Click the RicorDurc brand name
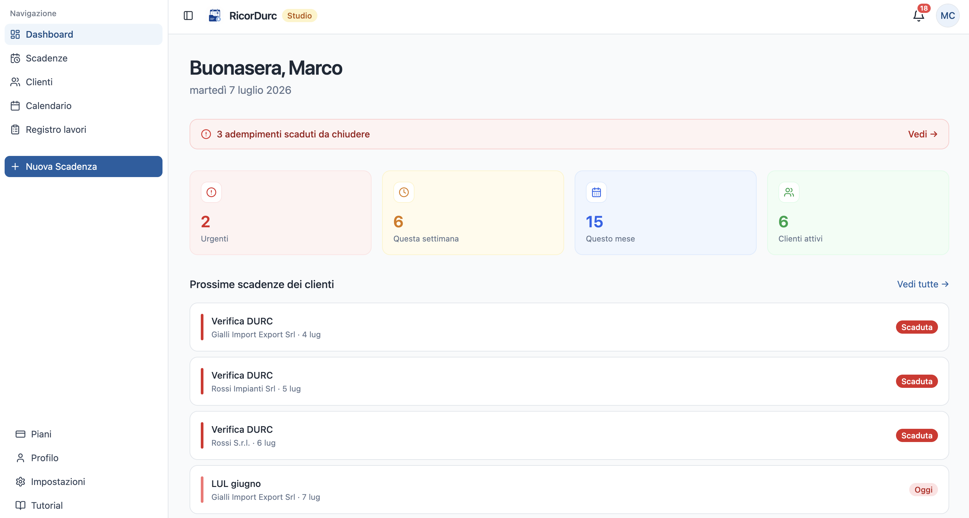This screenshot has width=969, height=518. pos(253,16)
